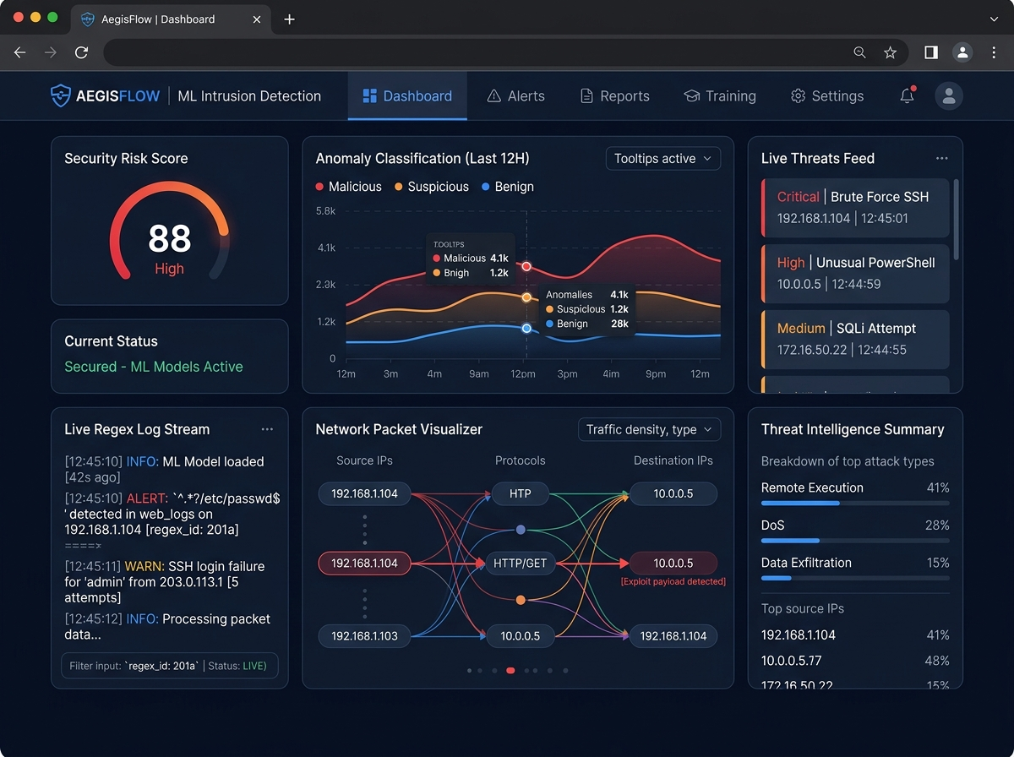Screen dimensions: 1014x757
Task: Select the HTTP/GET protocol node
Action: coord(520,564)
